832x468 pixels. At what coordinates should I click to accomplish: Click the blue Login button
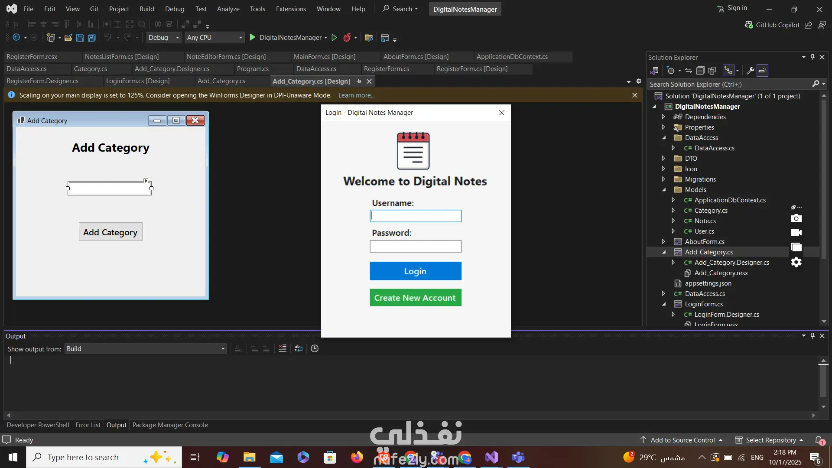click(x=415, y=271)
